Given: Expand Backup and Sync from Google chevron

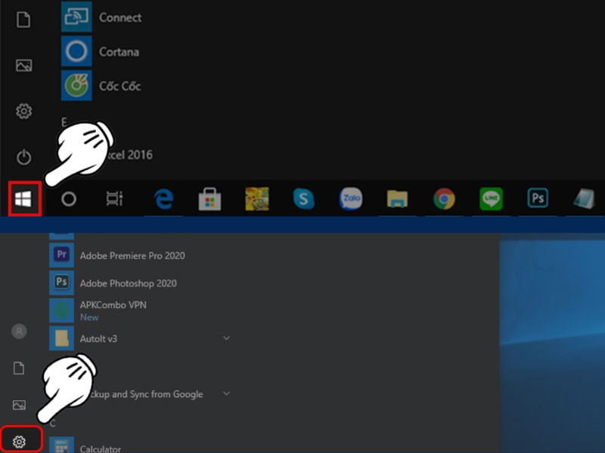Looking at the screenshot, I should click(x=226, y=393).
